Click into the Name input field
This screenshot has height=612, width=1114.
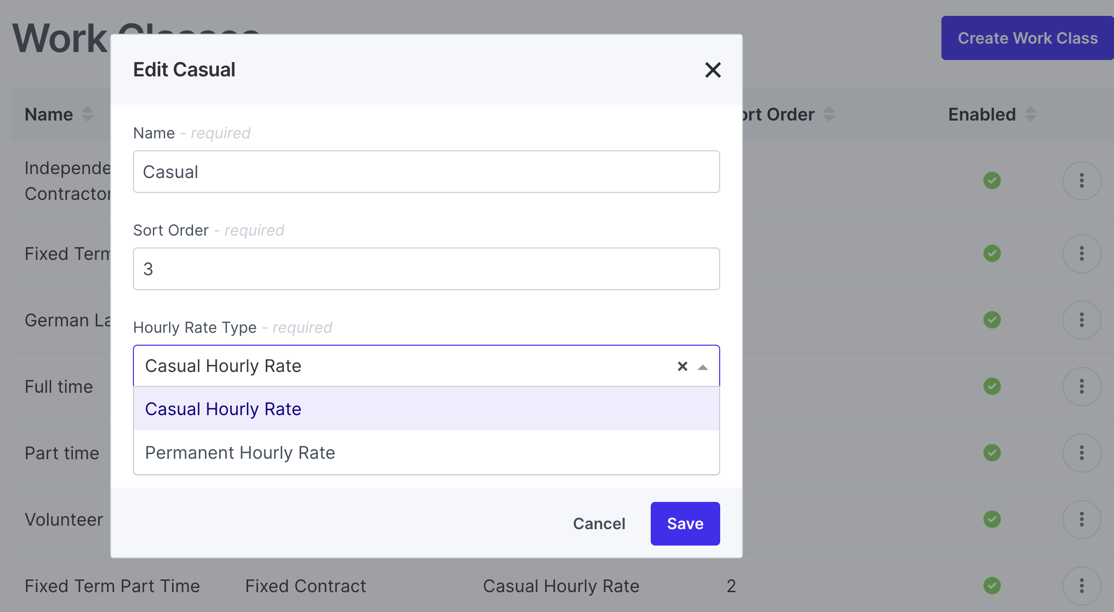[426, 172]
